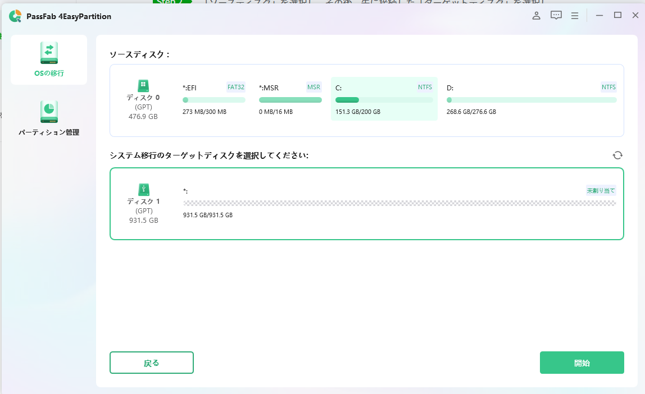Click the FAT32 filesystem badge
Viewport: 645px width, 394px height.
235,87
